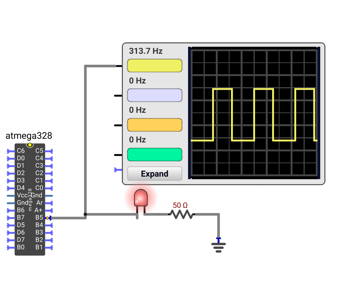Click the blue oscilloscope reference pin below channel 4
Screen dimensions: 338x292
118,170
